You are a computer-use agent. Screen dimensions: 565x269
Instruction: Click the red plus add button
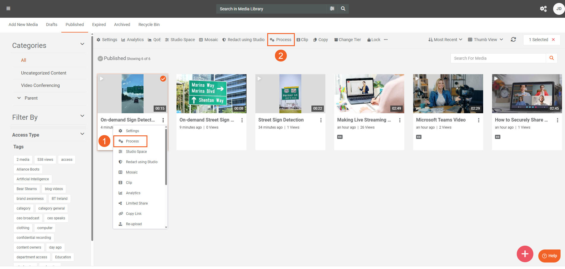[x=525, y=254]
